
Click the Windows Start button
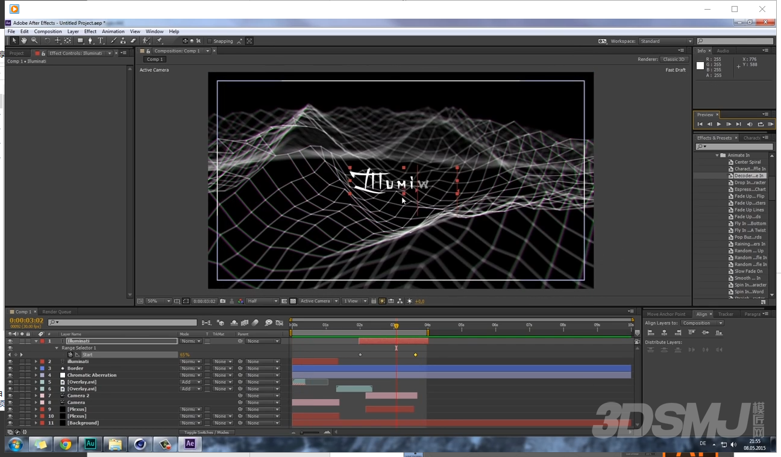pyautogui.click(x=15, y=445)
